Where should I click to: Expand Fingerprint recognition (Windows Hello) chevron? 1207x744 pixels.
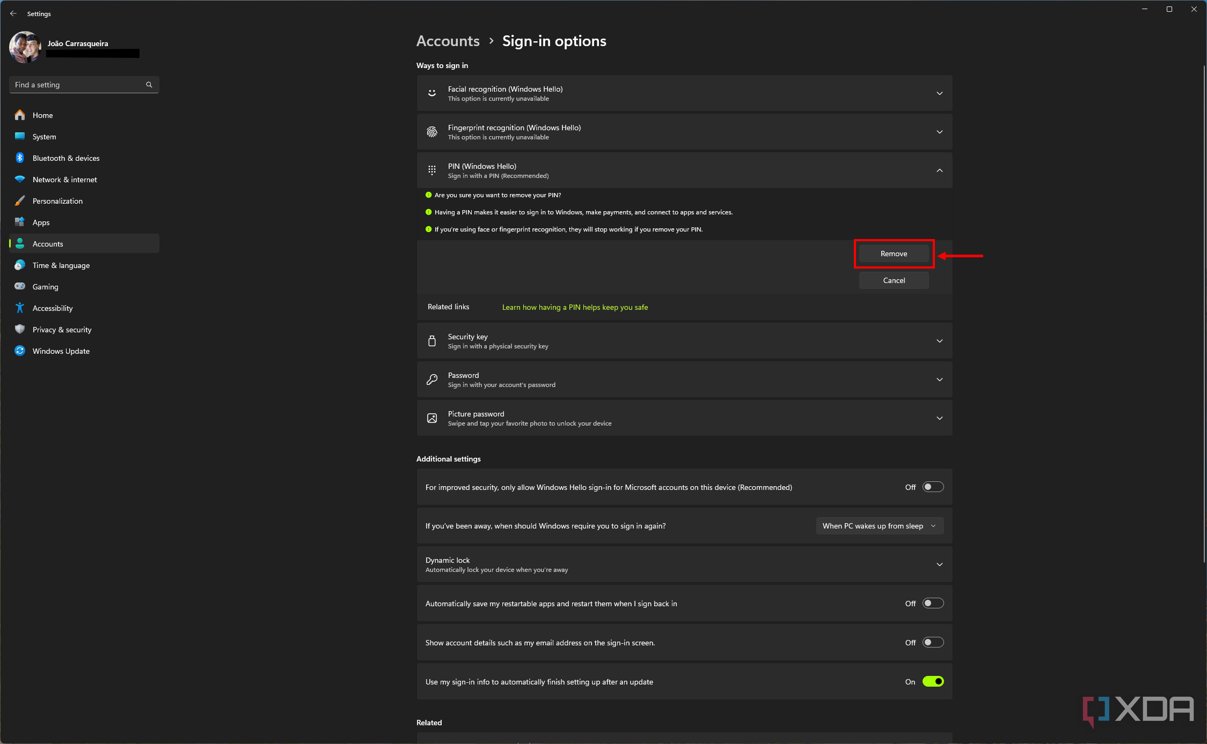(x=940, y=132)
